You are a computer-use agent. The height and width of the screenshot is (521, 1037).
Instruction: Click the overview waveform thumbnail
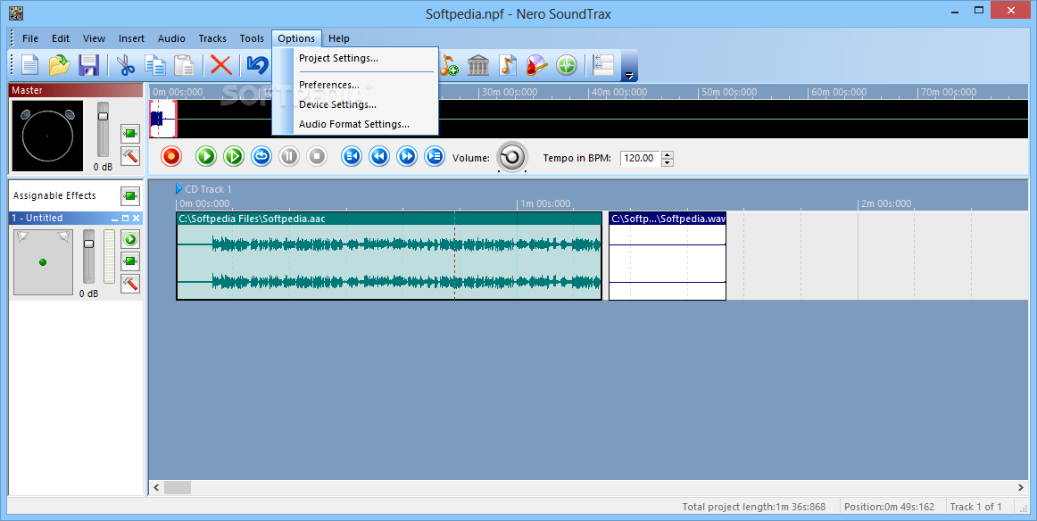[x=162, y=119]
